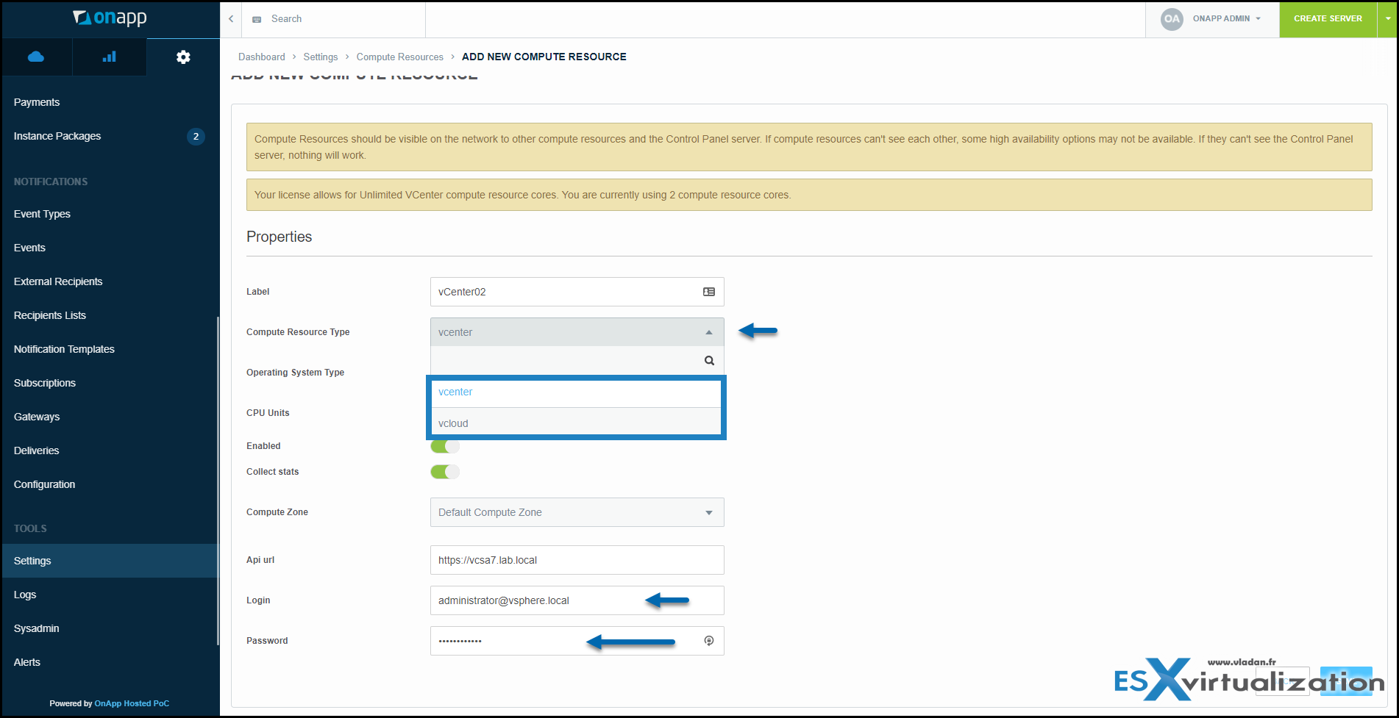Click the dropdown search box

tap(577, 360)
